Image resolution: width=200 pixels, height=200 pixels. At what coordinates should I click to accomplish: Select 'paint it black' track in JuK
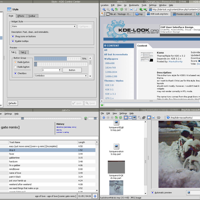[47, 177]
